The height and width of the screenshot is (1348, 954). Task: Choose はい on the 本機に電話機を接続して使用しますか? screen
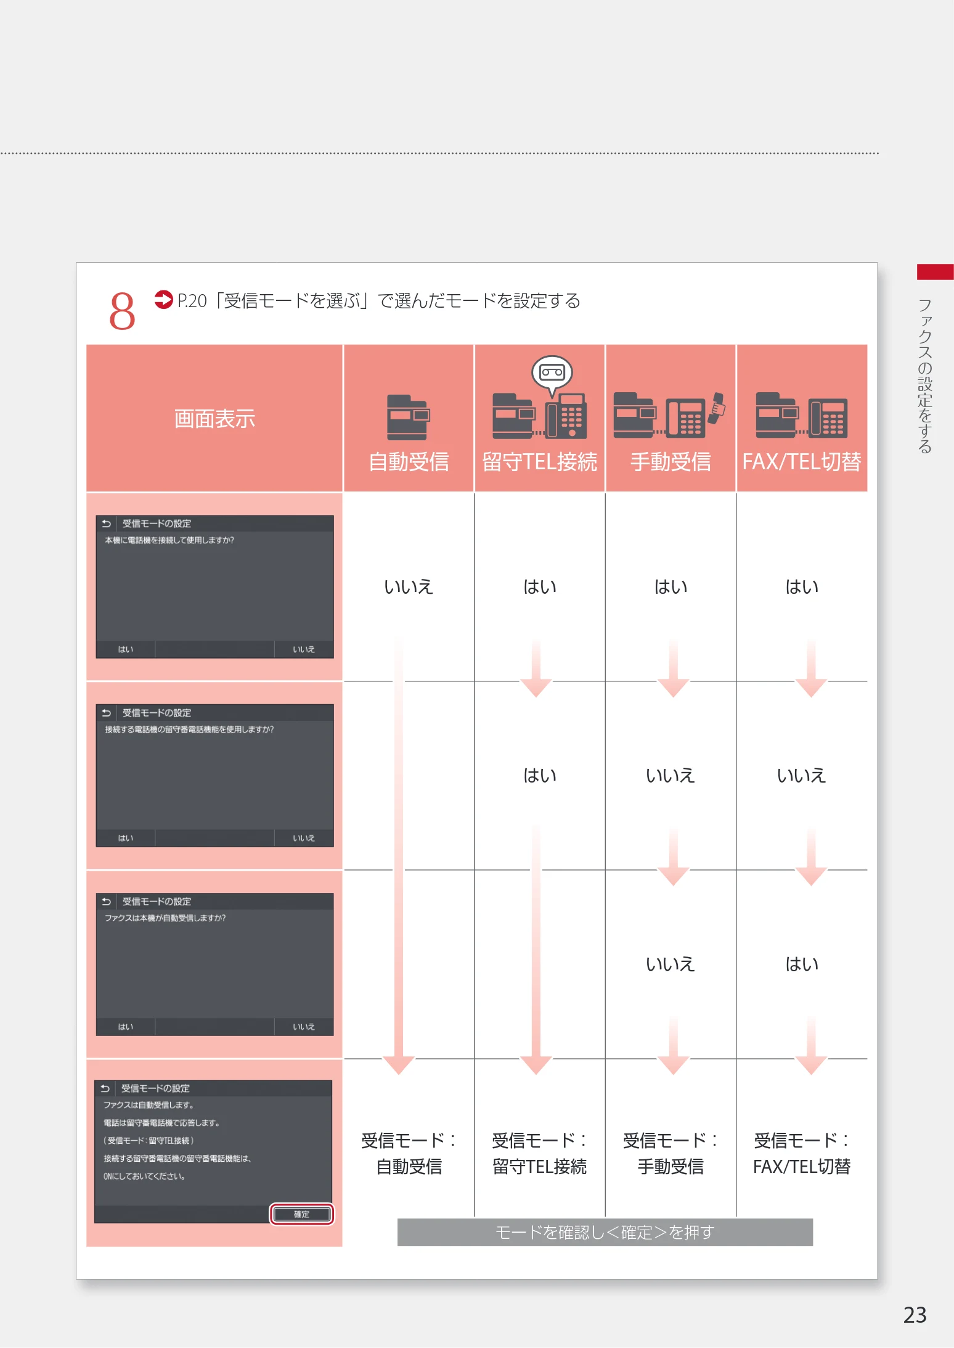126,649
